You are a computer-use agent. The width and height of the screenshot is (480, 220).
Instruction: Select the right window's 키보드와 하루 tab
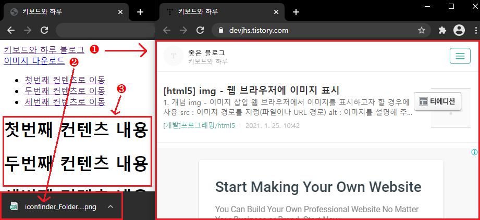coord(222,12)
